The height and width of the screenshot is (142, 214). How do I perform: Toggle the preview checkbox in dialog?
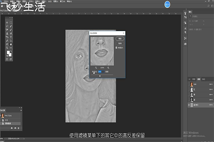coord(116,47)
